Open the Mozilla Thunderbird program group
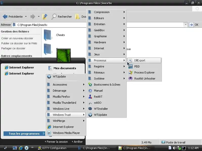Screen dimensions: 202x151 [x=66, y=103]
